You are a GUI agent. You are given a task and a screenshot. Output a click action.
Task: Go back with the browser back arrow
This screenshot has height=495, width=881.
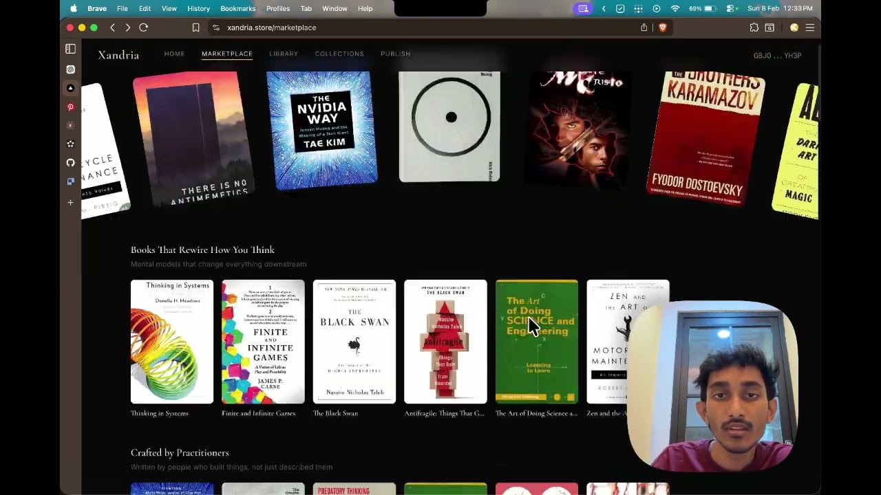coord(112,27)
